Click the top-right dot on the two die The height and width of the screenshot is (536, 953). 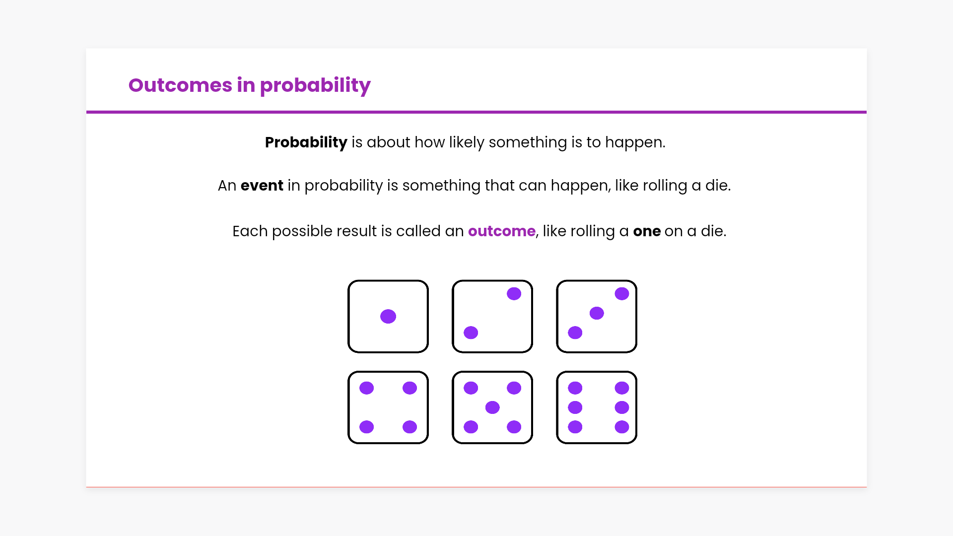(514, 294)
